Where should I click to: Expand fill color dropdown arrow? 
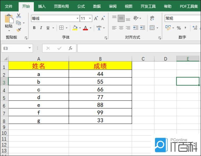point(80,28)
